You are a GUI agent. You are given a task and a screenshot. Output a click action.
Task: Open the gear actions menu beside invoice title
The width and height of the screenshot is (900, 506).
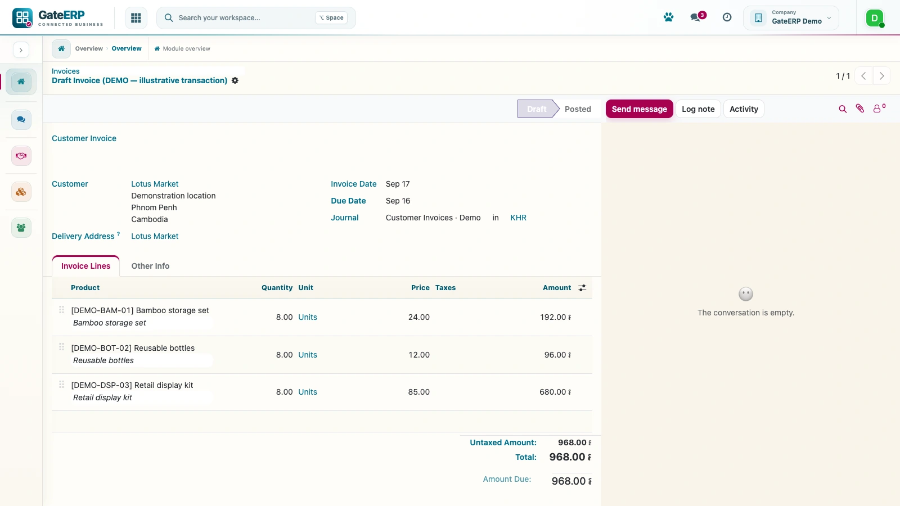pyautogui.click(x=235, y=81)
